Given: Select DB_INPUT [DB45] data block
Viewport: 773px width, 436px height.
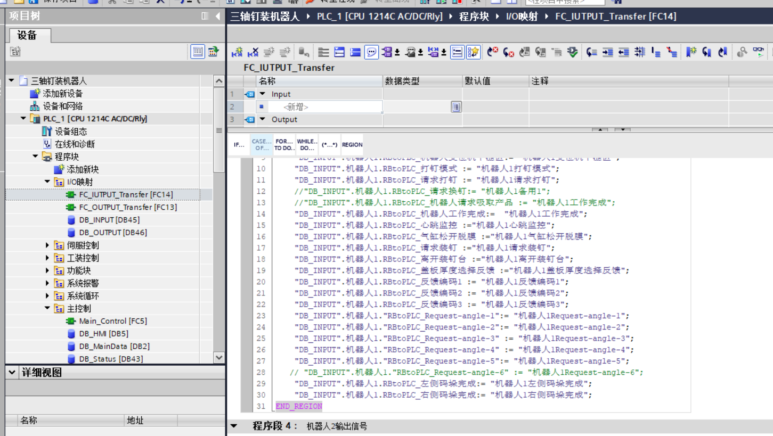Looking at the screenshot, I should pyautogui.click(x=109, y=220).
